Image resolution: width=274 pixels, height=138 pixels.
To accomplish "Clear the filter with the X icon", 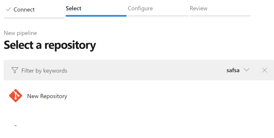I will pyautogui.click(x=264, y=70).
